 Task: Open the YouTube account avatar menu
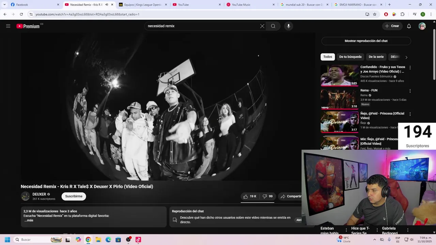click(x=422, y=26)
